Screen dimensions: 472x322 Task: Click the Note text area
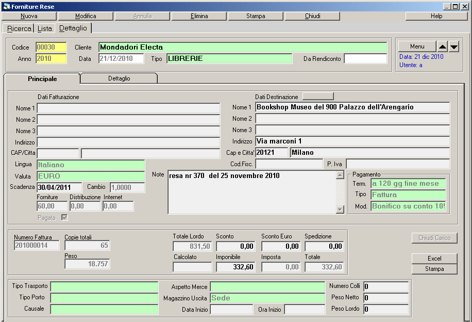(x=252, y=192)
